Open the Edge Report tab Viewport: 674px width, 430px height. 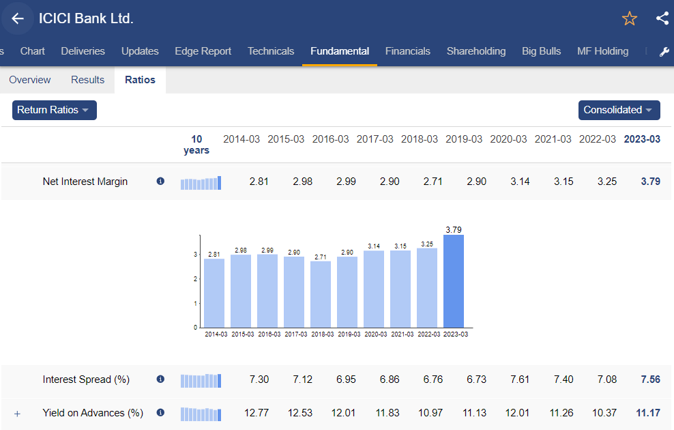pyautogui.click(x=203, y=51)
